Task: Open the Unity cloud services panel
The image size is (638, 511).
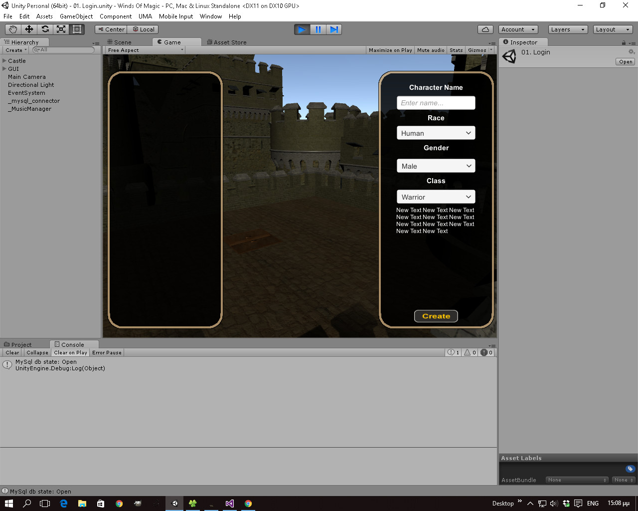Action: coord(485,29)
